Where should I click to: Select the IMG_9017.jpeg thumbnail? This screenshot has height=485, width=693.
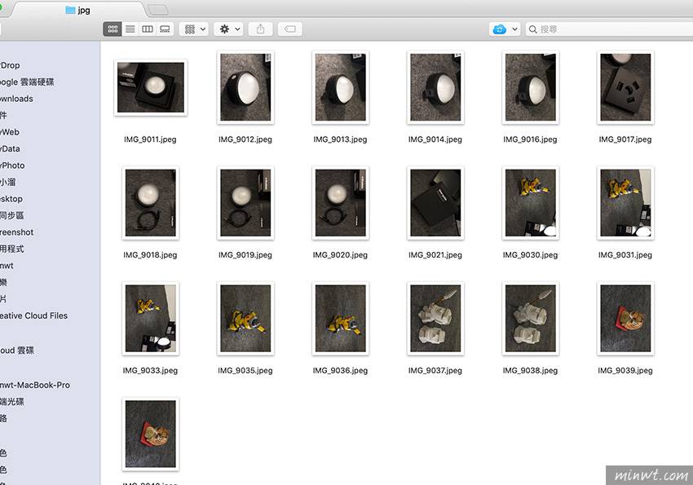point(625,88)
